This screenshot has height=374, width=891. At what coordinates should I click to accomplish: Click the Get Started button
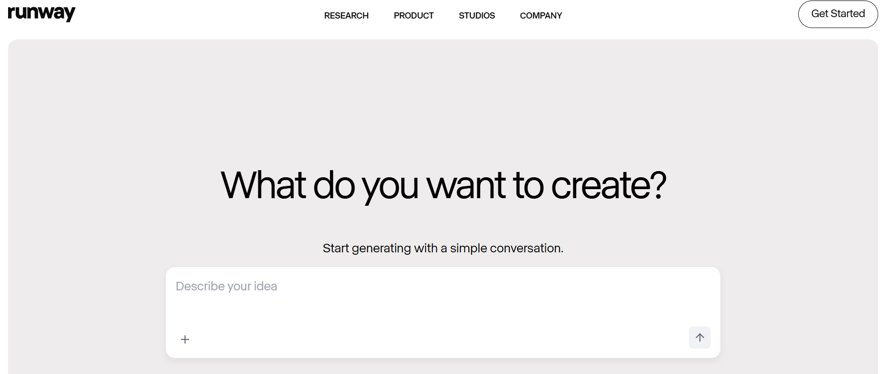pyautogui.click(x=838, y=14)
